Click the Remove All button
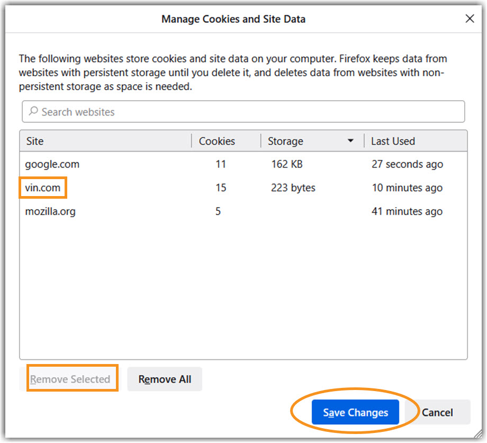This screenshot has width=487, height=443. point(165,379)
